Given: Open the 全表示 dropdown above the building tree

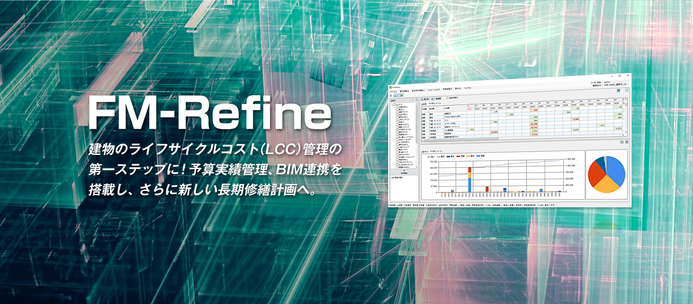Looking at the screenshot, I should (x=402, y=100).
